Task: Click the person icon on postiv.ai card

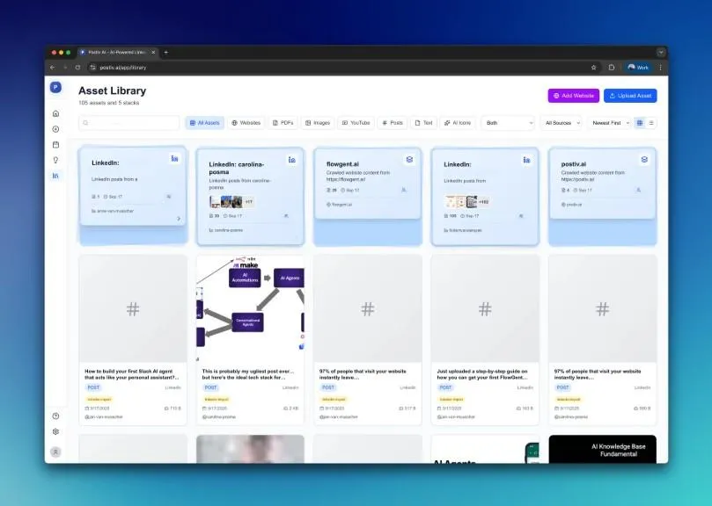Action: pyautogui.click(x=638, y=190)
